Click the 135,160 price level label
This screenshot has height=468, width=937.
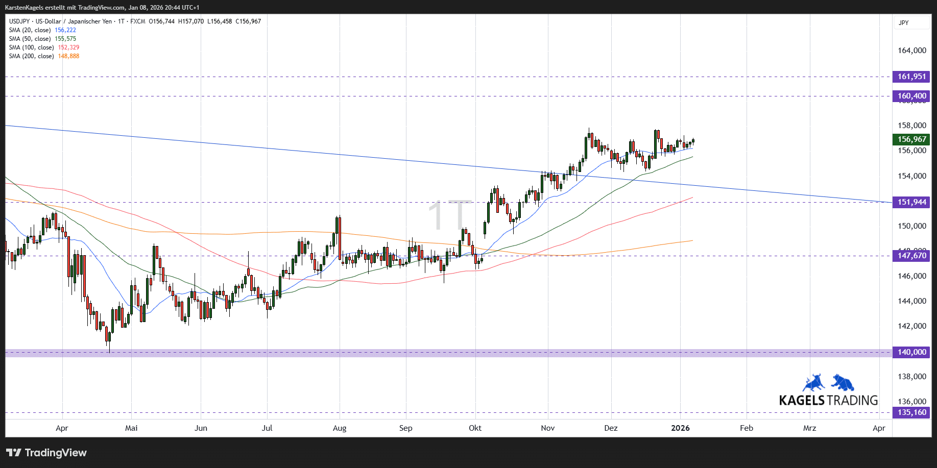point(911,412)
